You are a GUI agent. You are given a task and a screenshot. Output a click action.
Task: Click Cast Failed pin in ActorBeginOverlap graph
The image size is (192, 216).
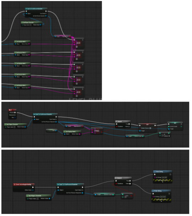(x=82, y=190)
